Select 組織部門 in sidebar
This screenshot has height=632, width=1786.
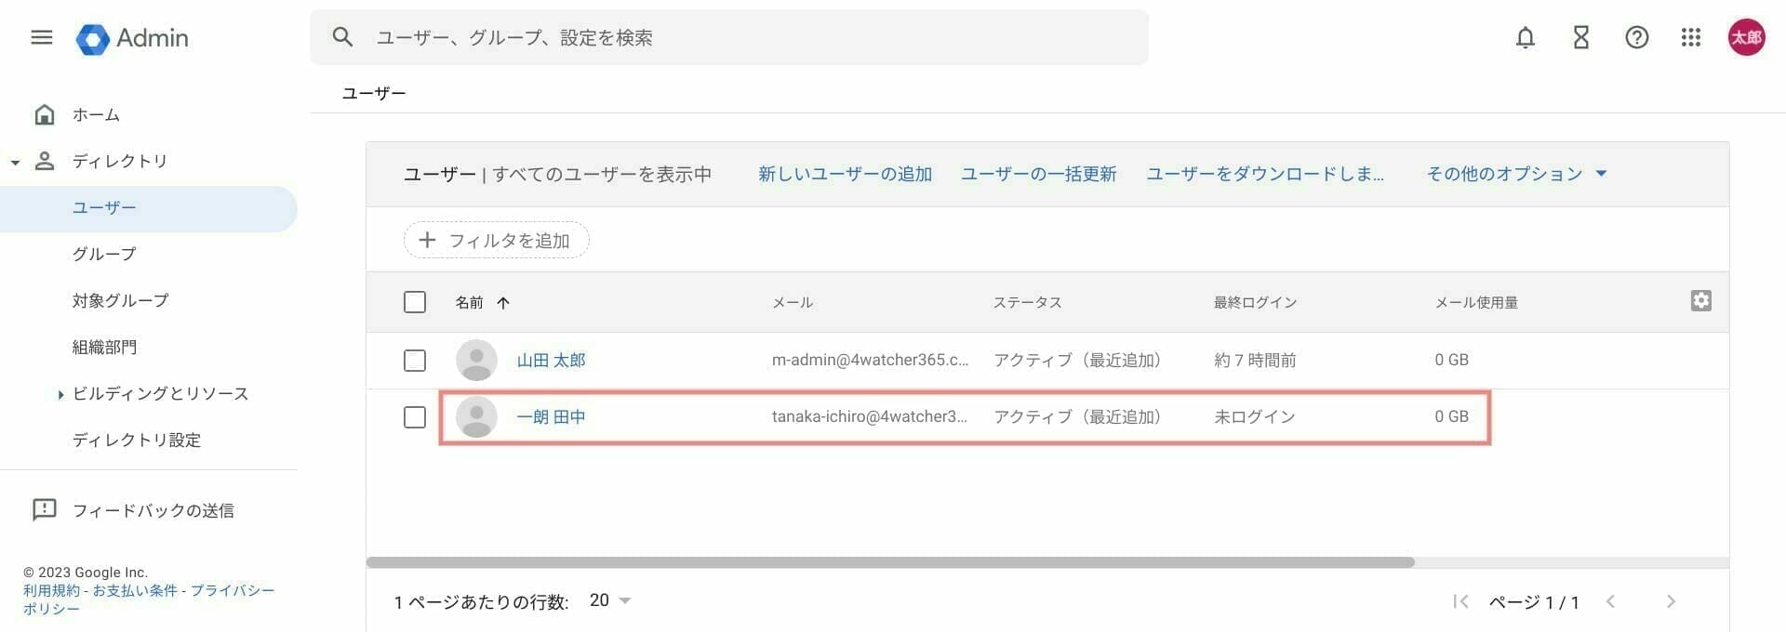(104, 347)
